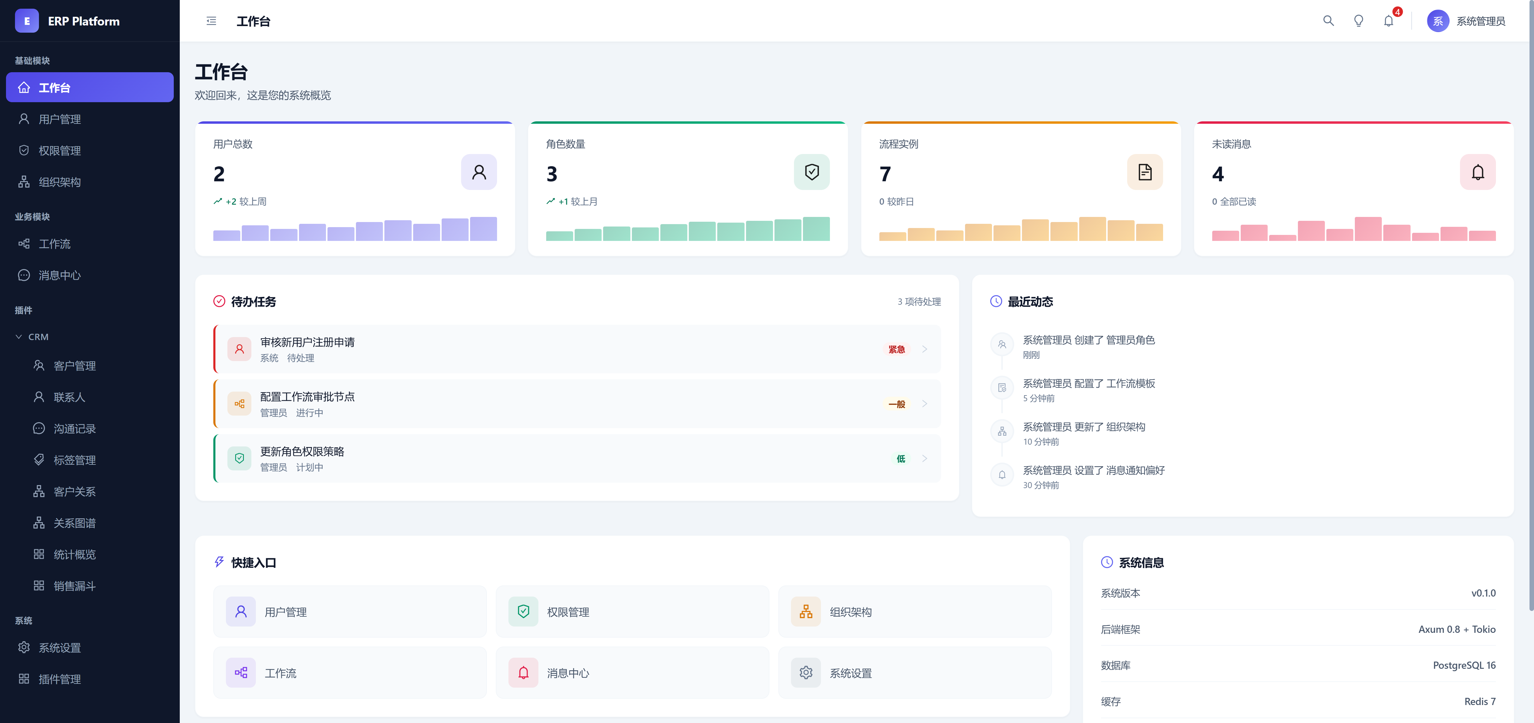This screenshot has height=723, width=1534.
Task: Click the sidebar collapse icon in header
Action: pos(211,21)
